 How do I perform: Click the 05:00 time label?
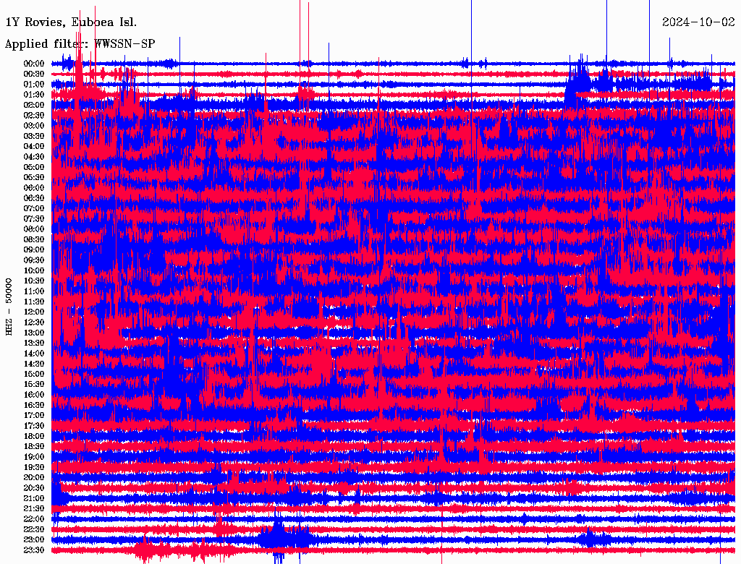pyautogui.click(x=34, y=167)
